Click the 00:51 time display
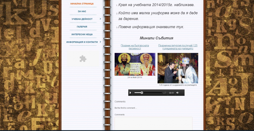 (x=171, y=93)
